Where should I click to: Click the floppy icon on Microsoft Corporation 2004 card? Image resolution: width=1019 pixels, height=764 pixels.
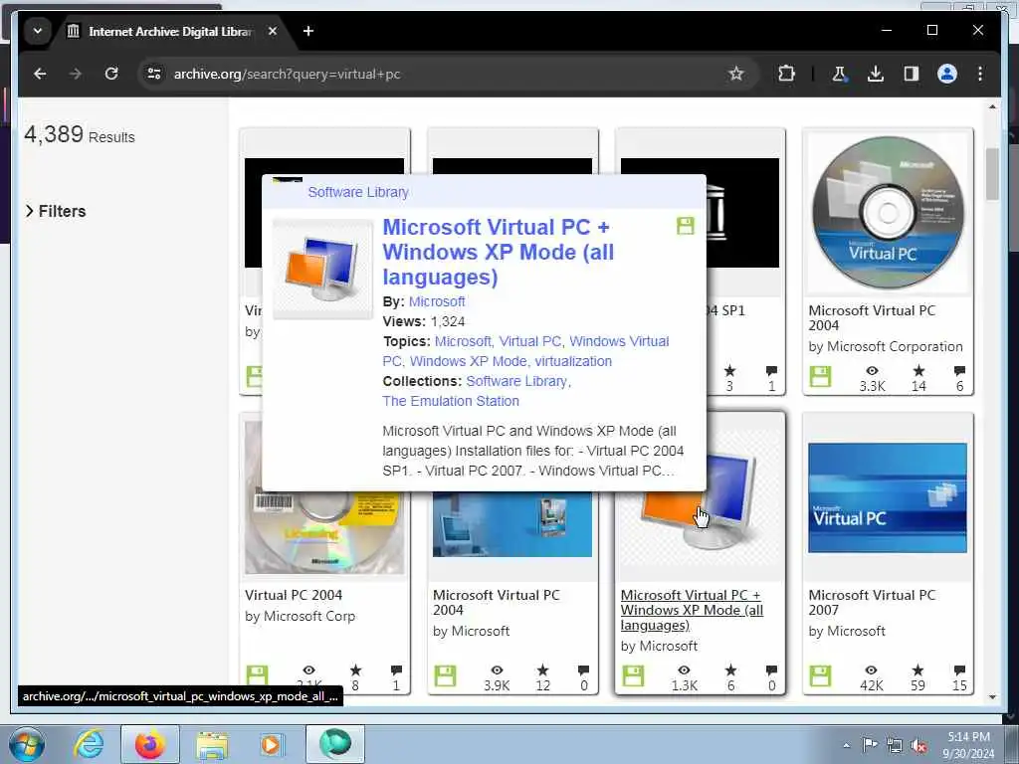tap(820, 376)
